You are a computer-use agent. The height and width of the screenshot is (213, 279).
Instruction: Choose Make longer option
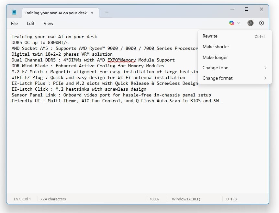click(215, 57)
